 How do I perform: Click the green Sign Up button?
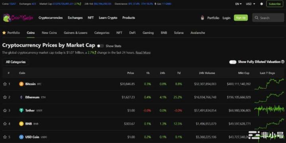click(x=241, y=18)
